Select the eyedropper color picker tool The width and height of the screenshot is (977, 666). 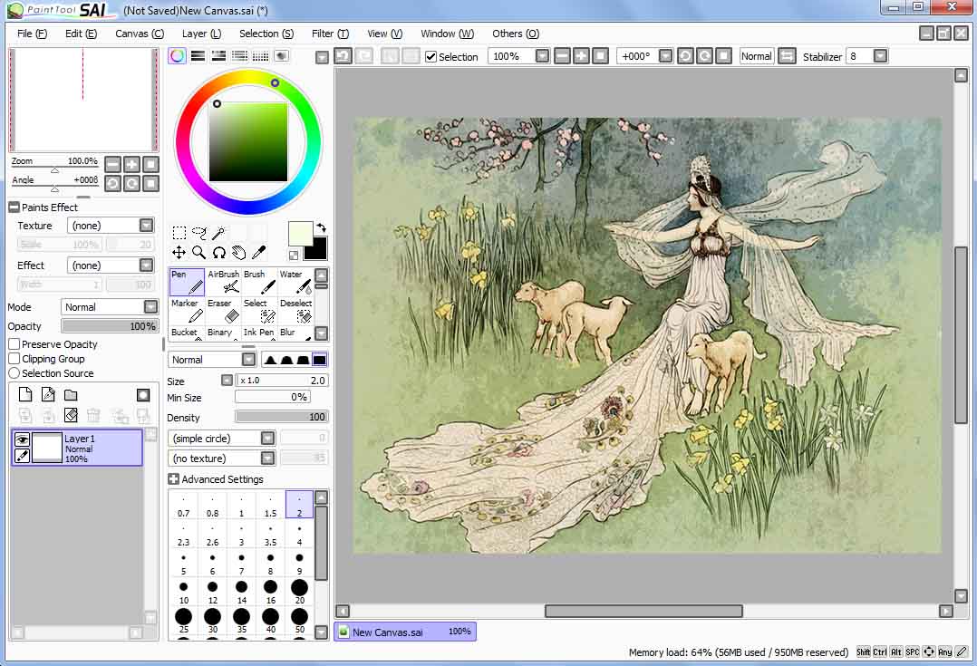[258, 253]
